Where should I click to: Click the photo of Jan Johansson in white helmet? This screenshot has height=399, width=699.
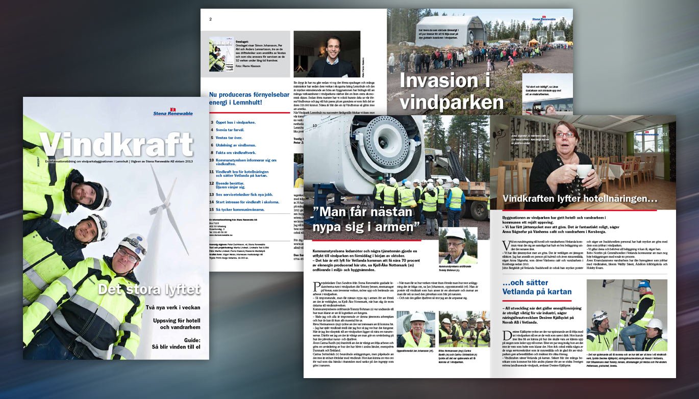415,330
